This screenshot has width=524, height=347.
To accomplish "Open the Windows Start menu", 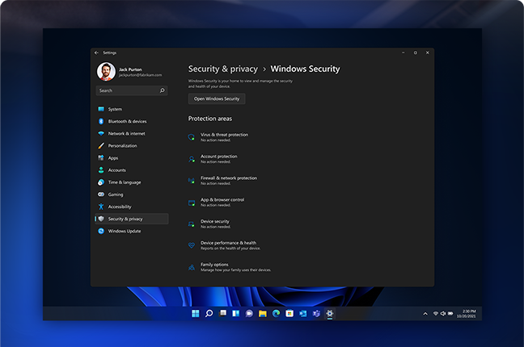I will 196,314.
